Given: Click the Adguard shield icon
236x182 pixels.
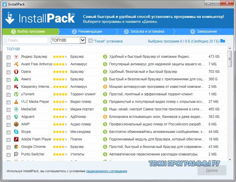Looking at the screenshot, I should click(16, 117).
